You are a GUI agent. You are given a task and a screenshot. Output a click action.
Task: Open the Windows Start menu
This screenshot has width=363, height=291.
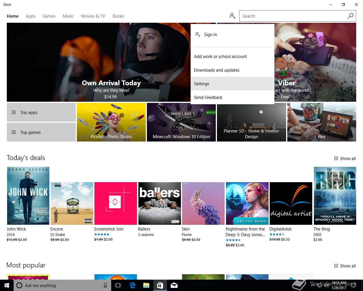coord(7,285)
